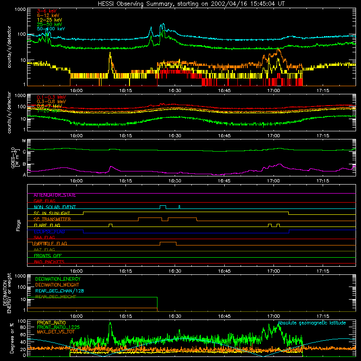Click the 17:15 tick label under the keV panel
The image size is (361, 361).
(323, 91)
